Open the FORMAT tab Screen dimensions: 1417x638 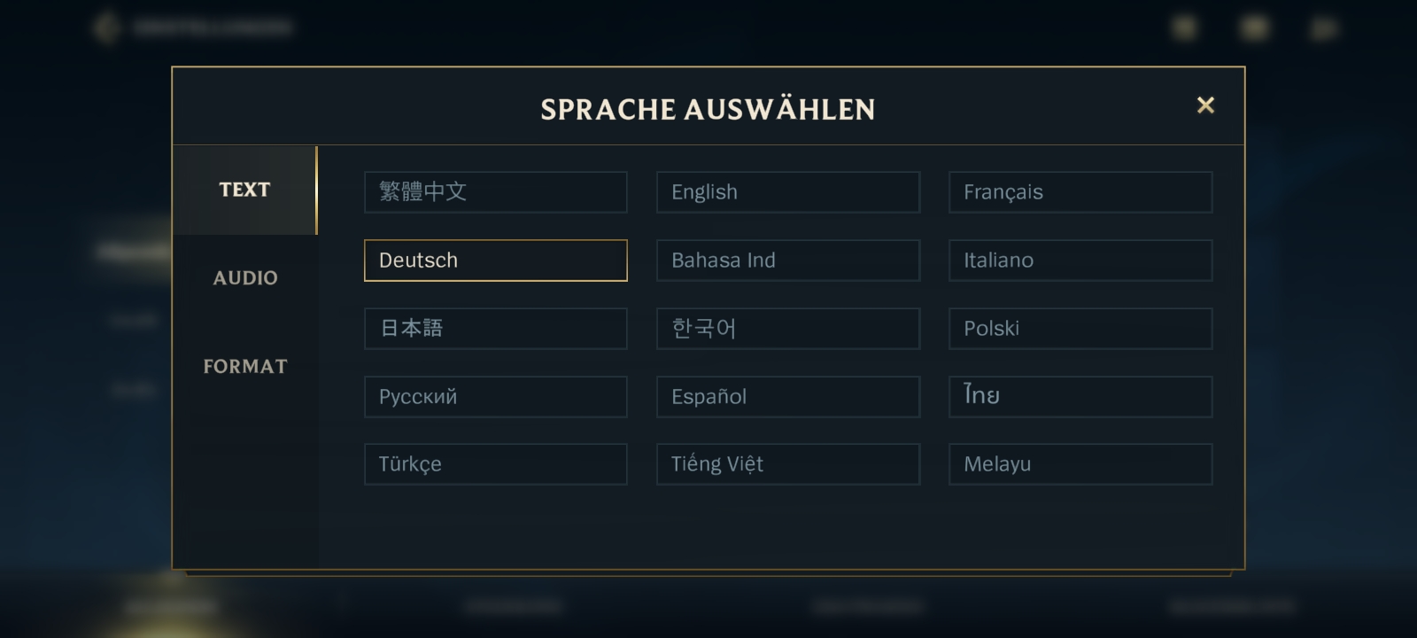245,367
